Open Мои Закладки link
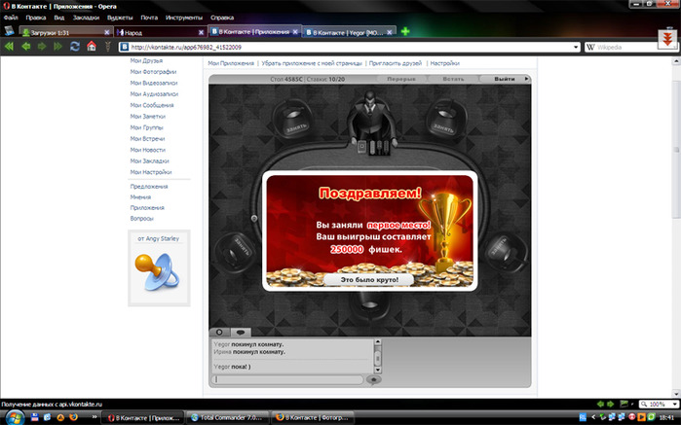This screenshot has width=681, height=425. (149, 160)
